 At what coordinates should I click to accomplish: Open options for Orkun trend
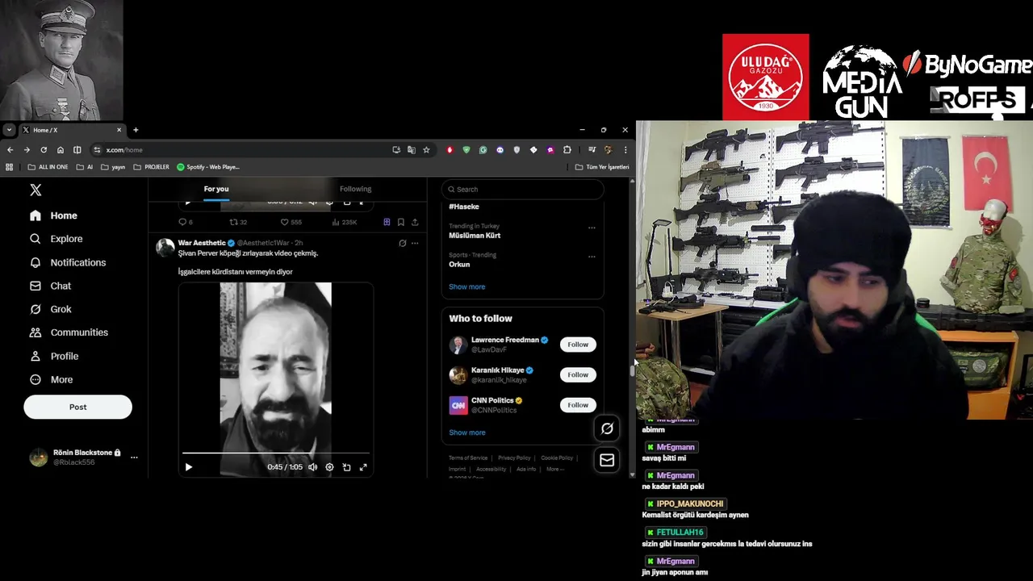[x=592, y=257]
